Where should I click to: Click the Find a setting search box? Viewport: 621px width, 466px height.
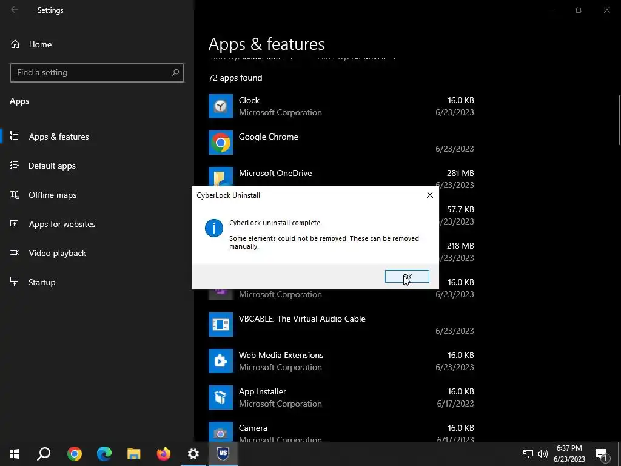click(97, 73)
